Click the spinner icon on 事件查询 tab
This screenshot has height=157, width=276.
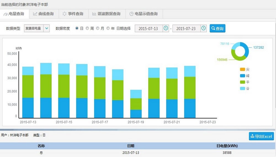tap(64, 14)
